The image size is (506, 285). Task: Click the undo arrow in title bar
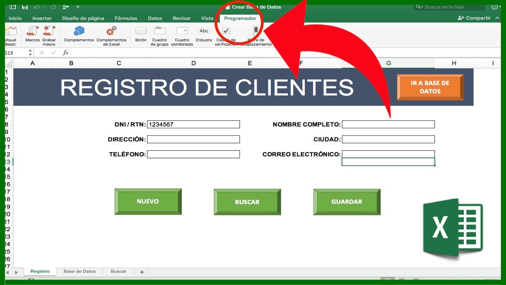click(x=37, y=7)
